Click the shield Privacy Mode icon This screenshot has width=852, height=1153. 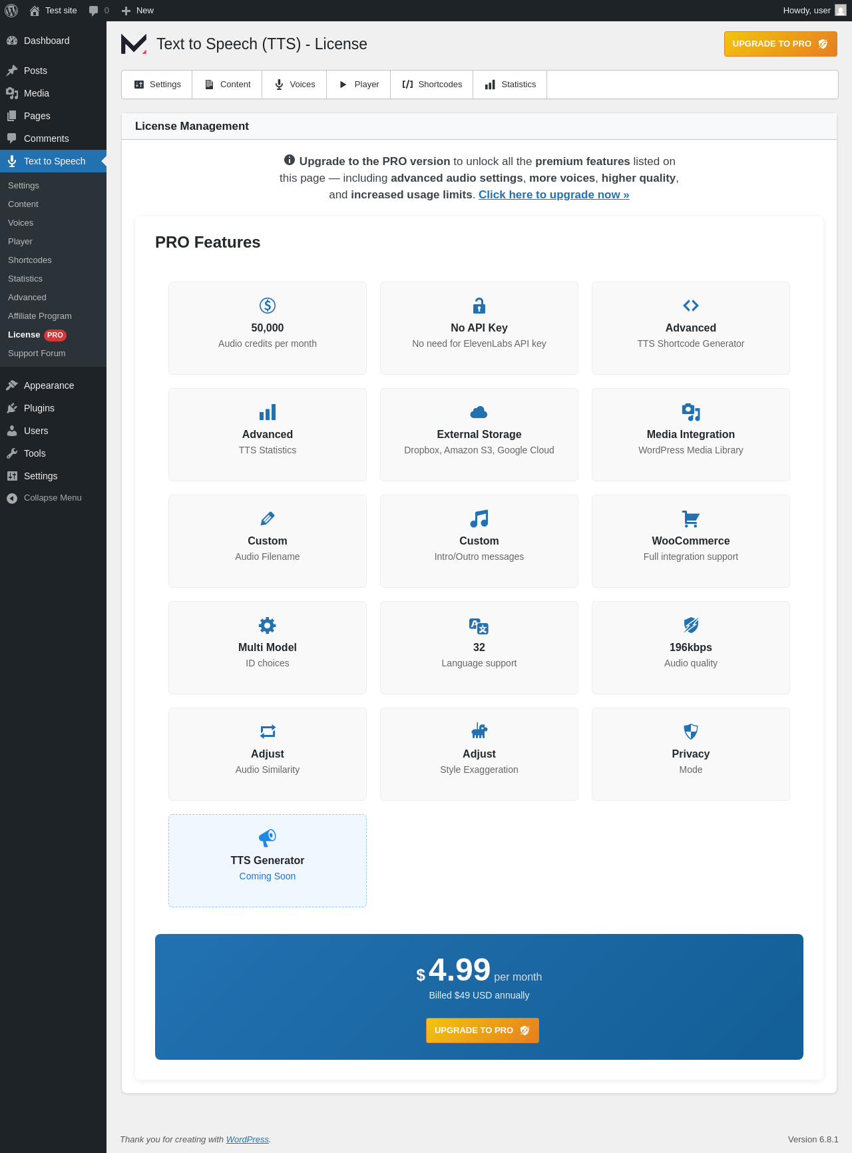click(x=691, y=732)
